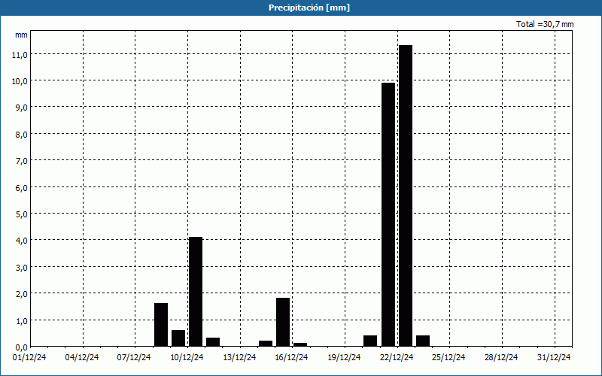Select the tallest bar above 11 mm
The height and width of the screenshot is (376, 602).
tap(406, 196)
